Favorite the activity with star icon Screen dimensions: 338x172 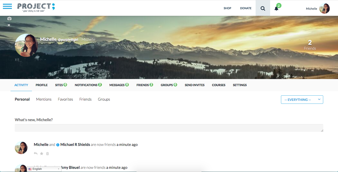(41, 154)
